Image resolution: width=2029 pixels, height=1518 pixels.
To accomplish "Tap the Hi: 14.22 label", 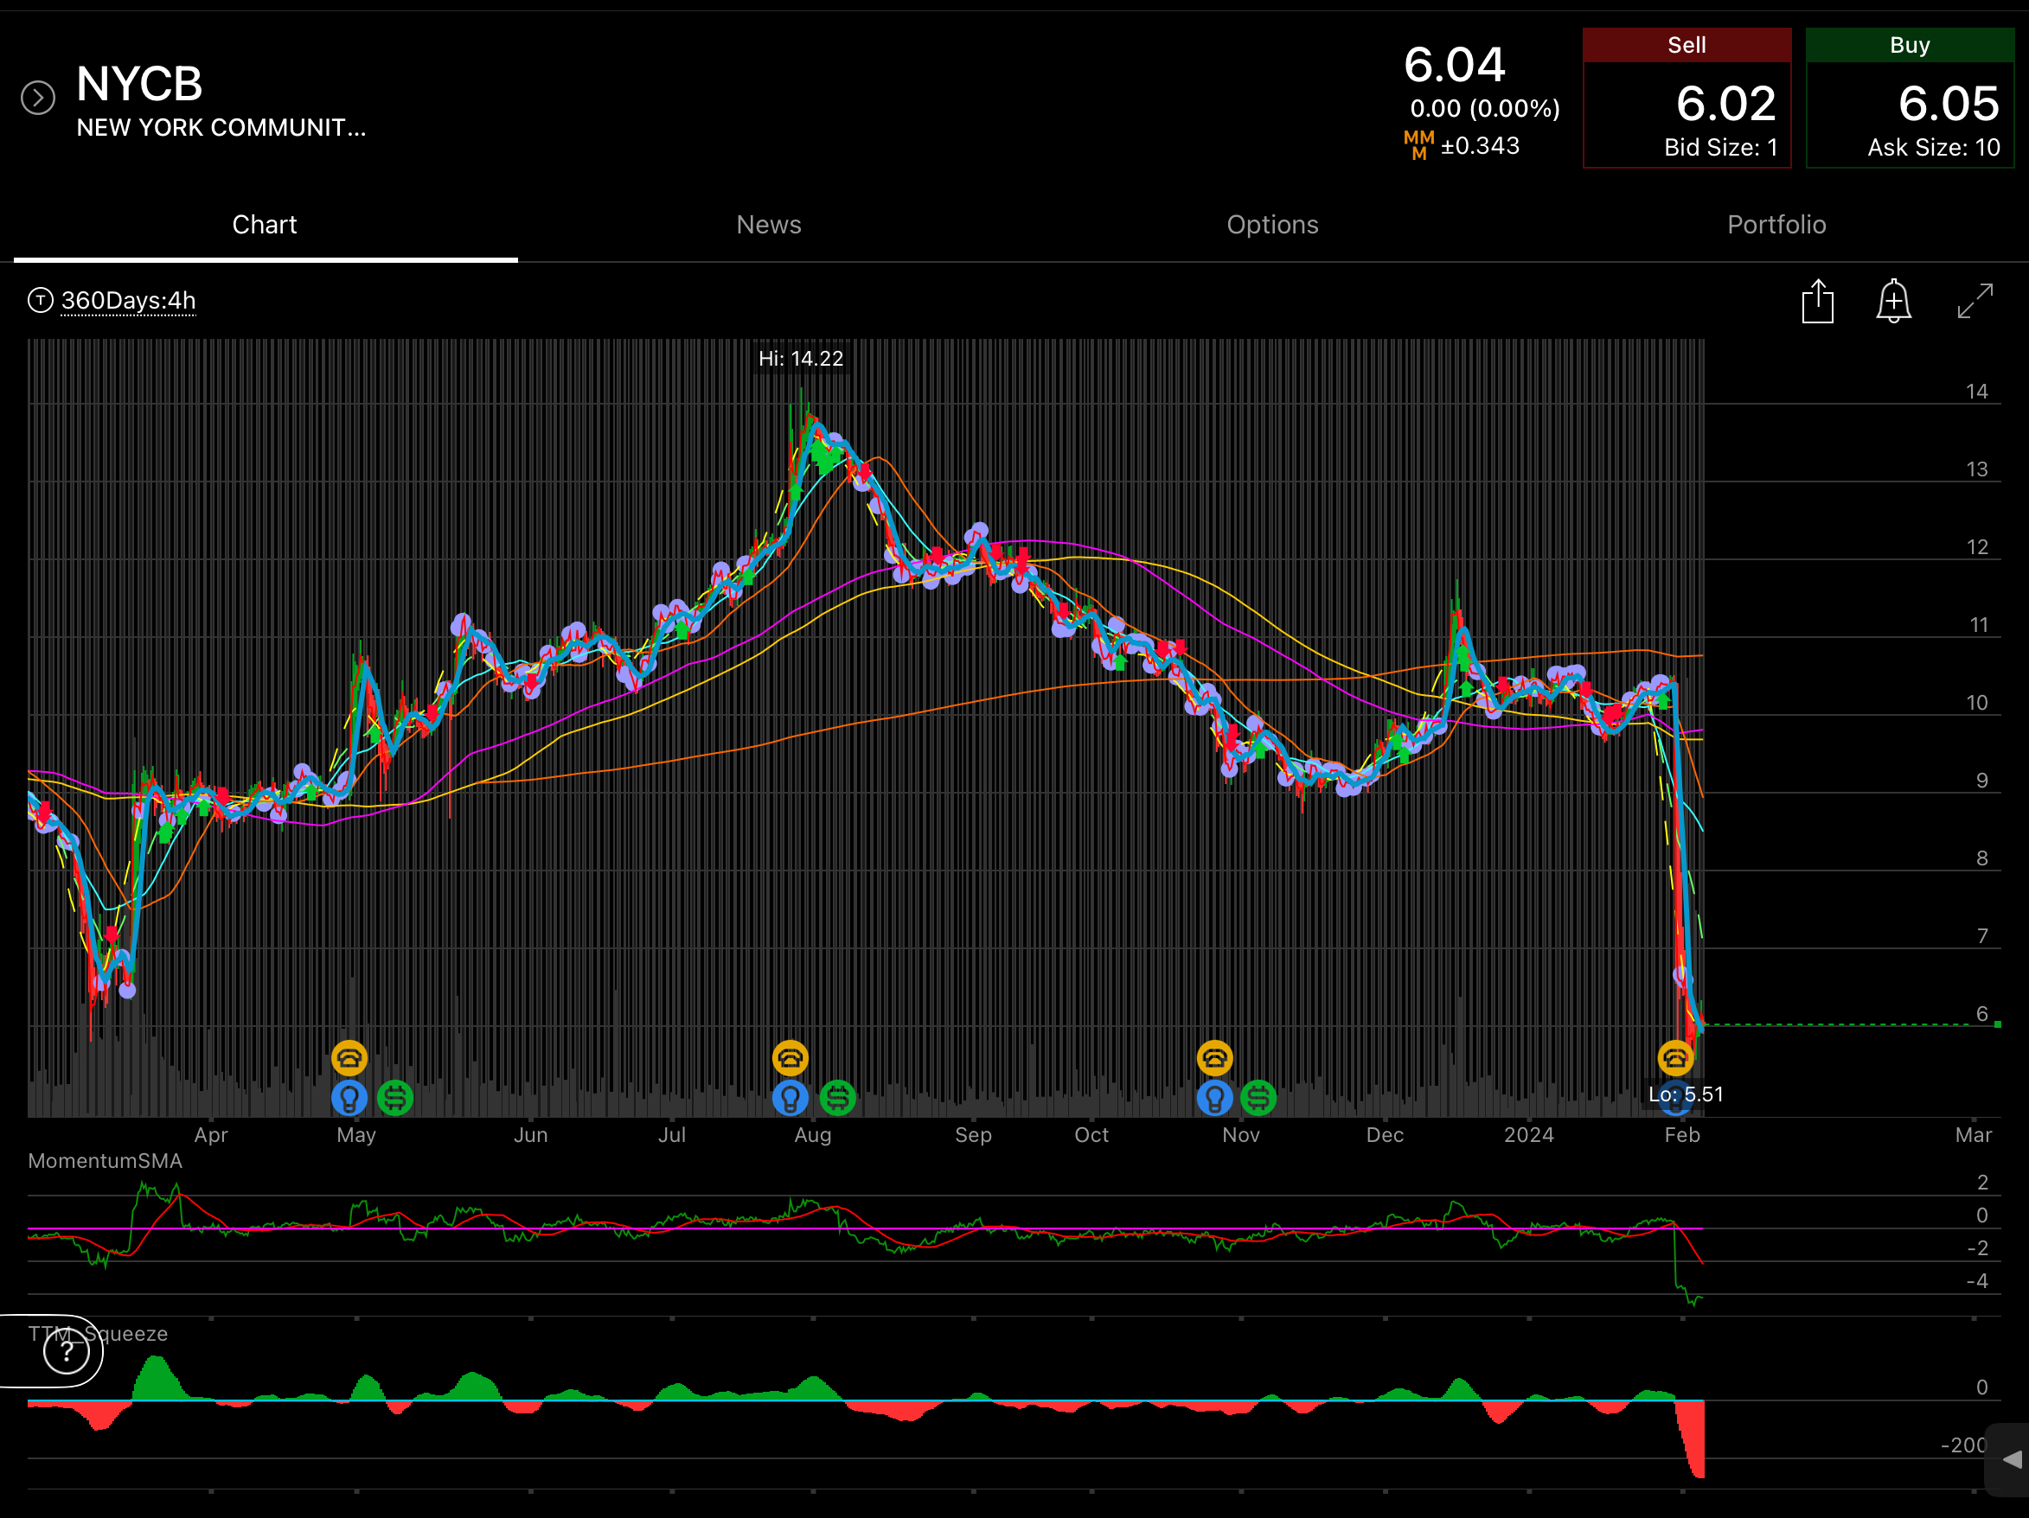I will click(801, 359).
